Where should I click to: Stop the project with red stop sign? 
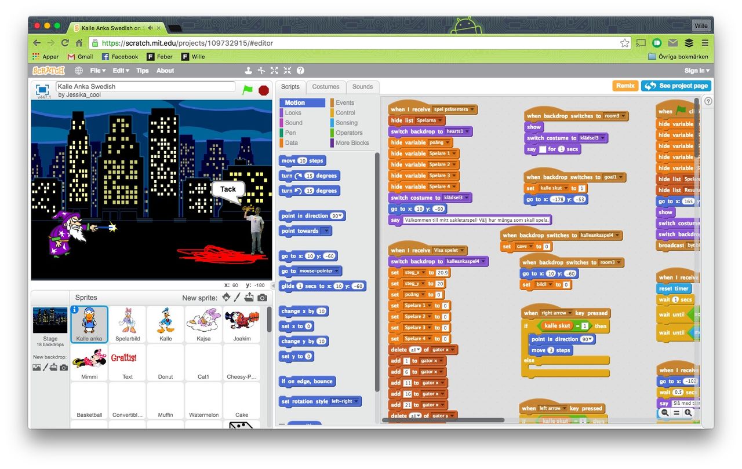click(x=264, y=90)
